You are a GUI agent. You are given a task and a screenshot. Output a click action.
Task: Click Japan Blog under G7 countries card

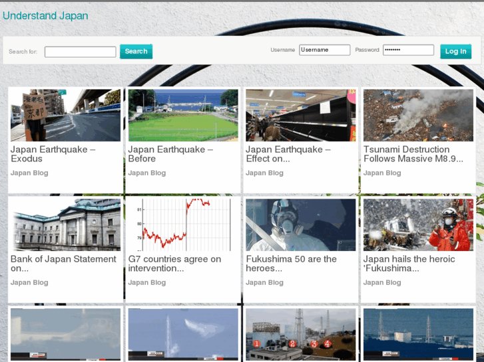(147, 282)
